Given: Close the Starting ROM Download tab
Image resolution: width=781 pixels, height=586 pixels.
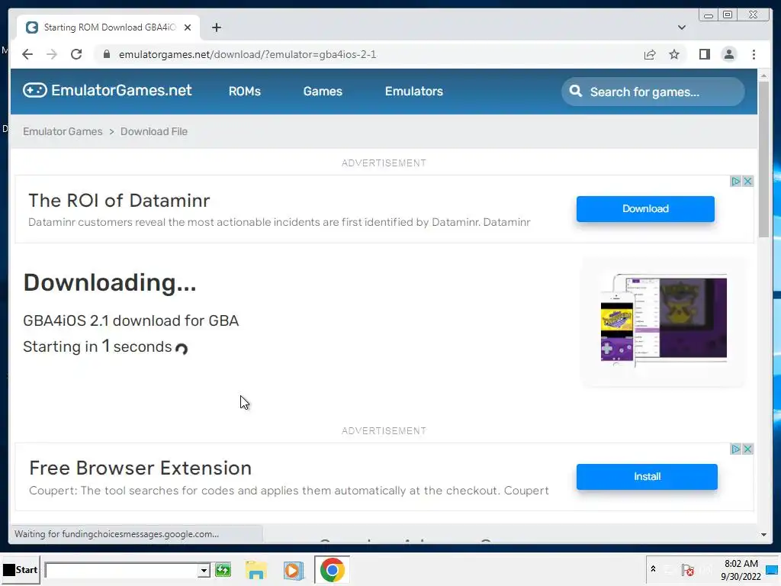Looking at the screenshot, I should [x=188, y=27].
